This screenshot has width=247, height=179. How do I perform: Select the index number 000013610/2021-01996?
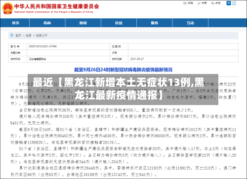(42, 46)
